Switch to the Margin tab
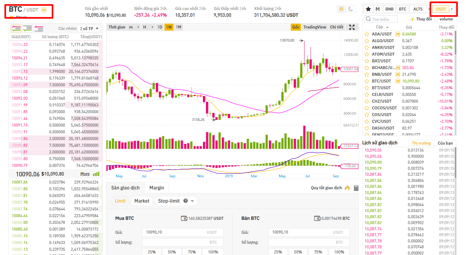 coord(156,188)
